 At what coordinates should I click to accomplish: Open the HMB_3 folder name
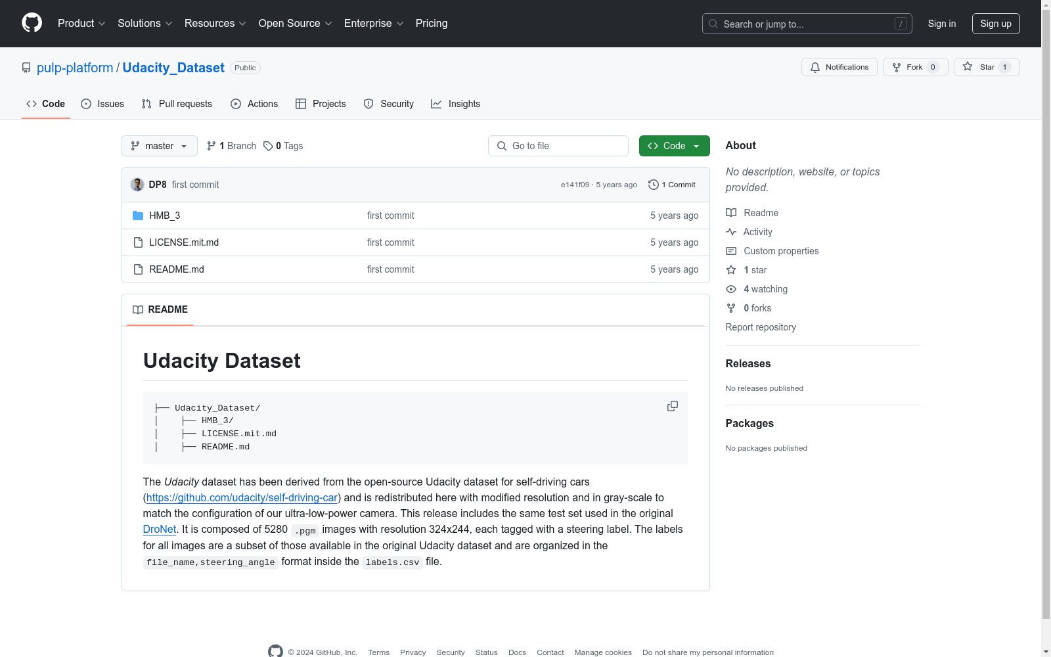[165, 215]
